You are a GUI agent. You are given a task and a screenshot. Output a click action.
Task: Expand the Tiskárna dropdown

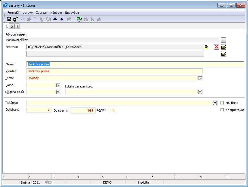[x=215, y=103]
